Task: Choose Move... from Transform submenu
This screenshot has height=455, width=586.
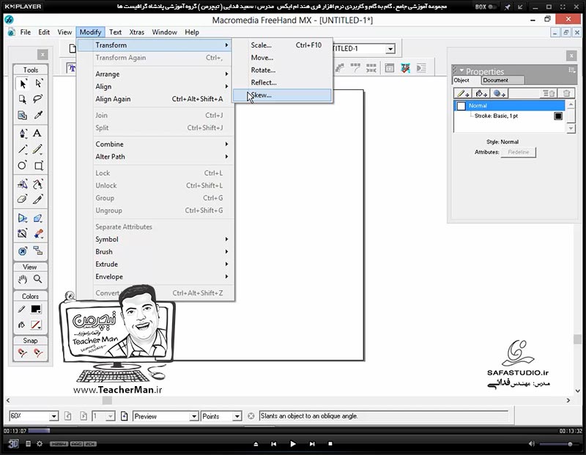Action: (x=282, y=58)
